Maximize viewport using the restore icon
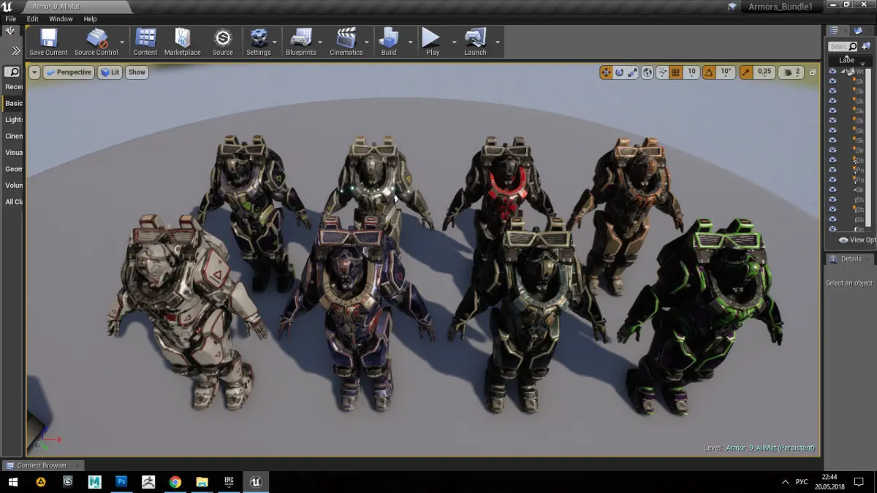 pyautogui.click(x=811, y=72)
